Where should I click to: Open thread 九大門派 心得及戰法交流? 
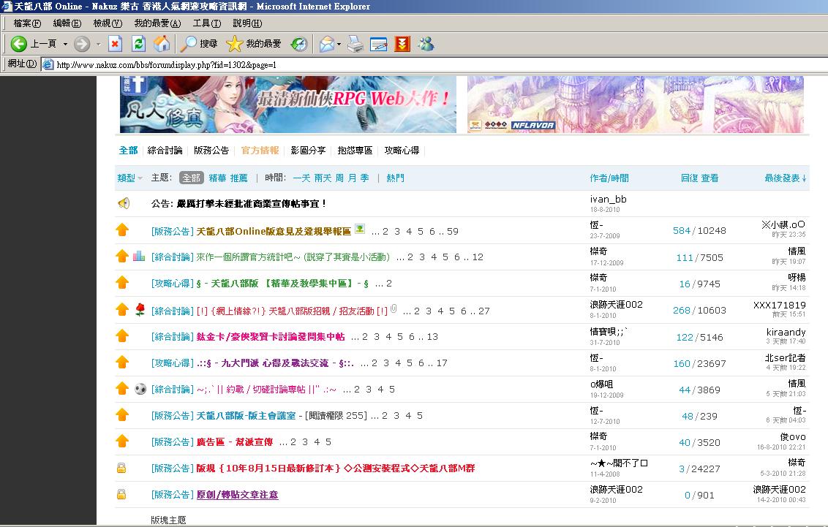click(275, 363)
